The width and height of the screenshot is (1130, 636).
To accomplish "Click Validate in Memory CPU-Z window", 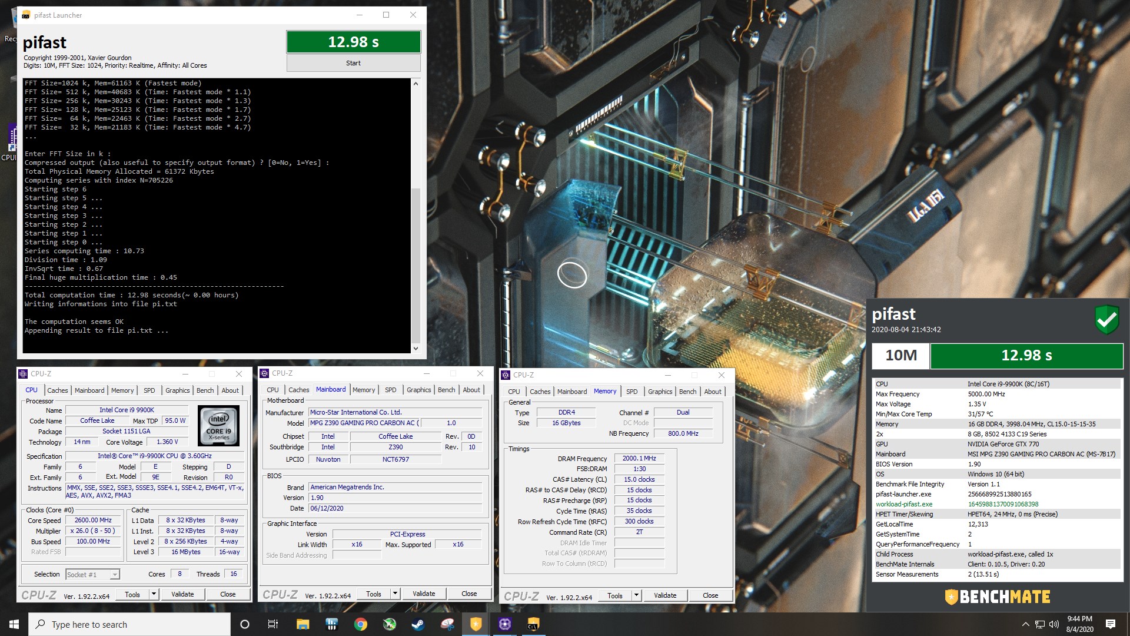I will [x=665, y=595].
